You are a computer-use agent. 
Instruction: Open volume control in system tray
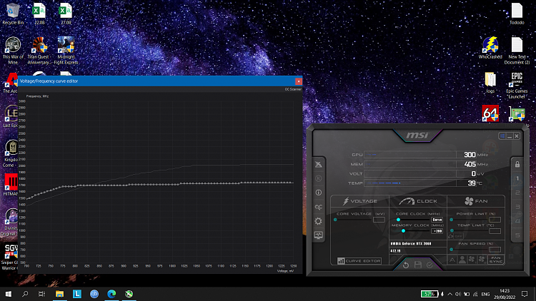[x=458, y=294]
